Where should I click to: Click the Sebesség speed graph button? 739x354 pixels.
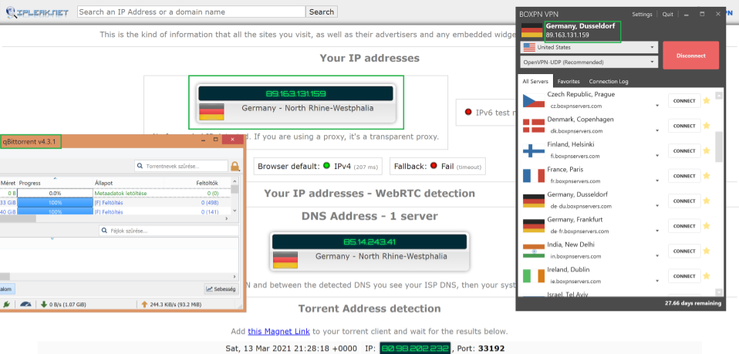tap(221, 289)
